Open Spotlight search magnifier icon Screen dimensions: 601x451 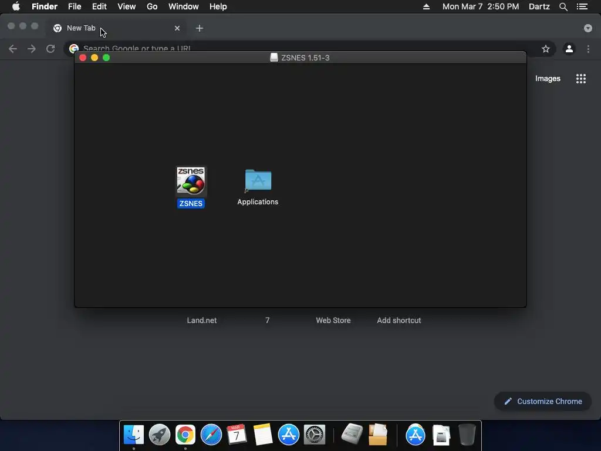click(563, 6)
